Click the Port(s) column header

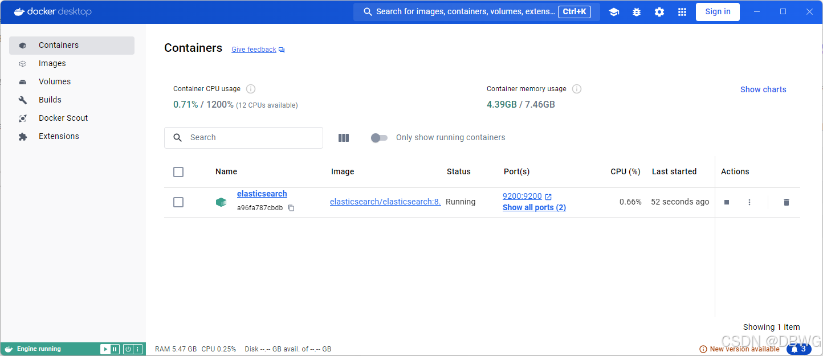[516, 172]
